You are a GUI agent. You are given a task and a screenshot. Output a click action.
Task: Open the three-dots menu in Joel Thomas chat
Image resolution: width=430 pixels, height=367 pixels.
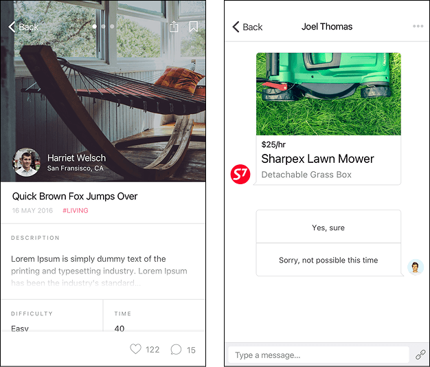418,26
